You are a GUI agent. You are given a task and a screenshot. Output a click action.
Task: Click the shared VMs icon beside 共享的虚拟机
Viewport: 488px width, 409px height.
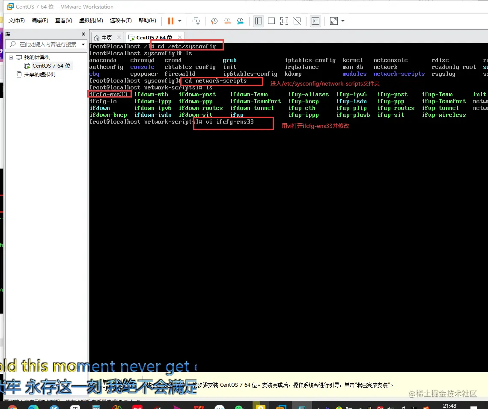(19, 74)
